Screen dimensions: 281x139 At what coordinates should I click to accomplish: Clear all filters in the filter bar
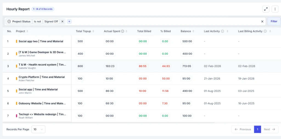(262, 21)
